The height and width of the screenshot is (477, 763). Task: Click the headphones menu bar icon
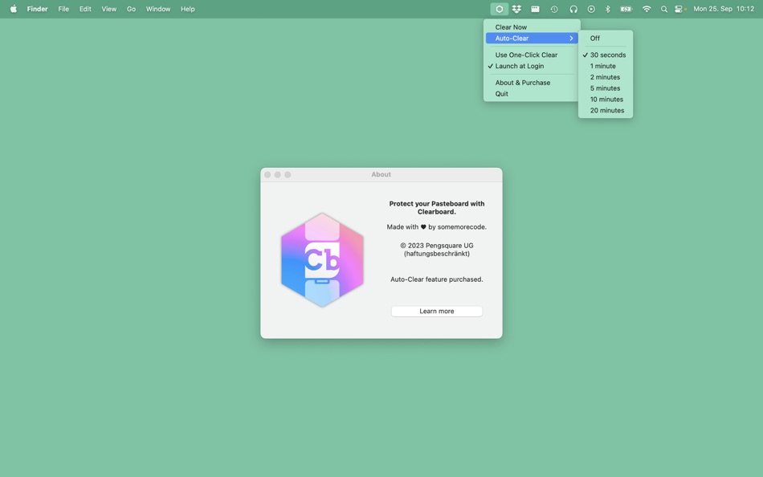[x=573, y=9]
